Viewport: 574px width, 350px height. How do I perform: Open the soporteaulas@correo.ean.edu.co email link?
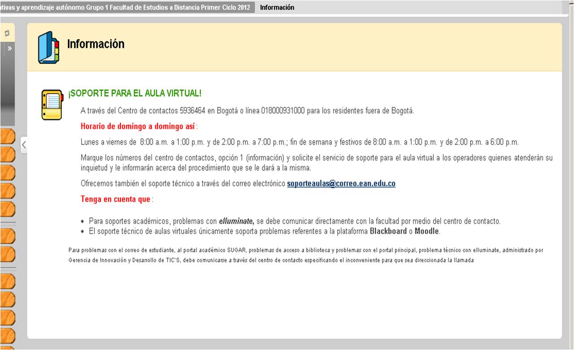[341, 183]
